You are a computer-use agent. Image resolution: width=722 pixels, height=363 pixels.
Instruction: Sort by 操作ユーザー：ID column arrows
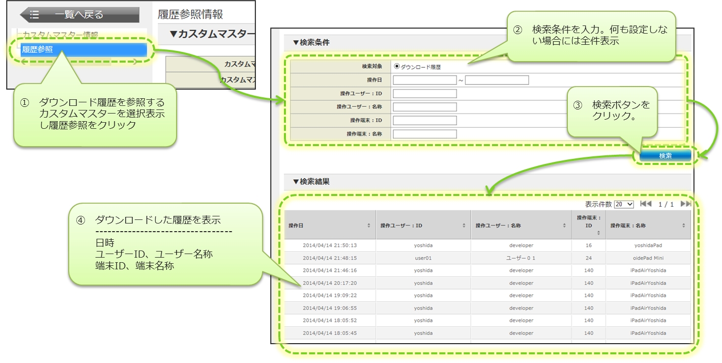coord(464,226)
